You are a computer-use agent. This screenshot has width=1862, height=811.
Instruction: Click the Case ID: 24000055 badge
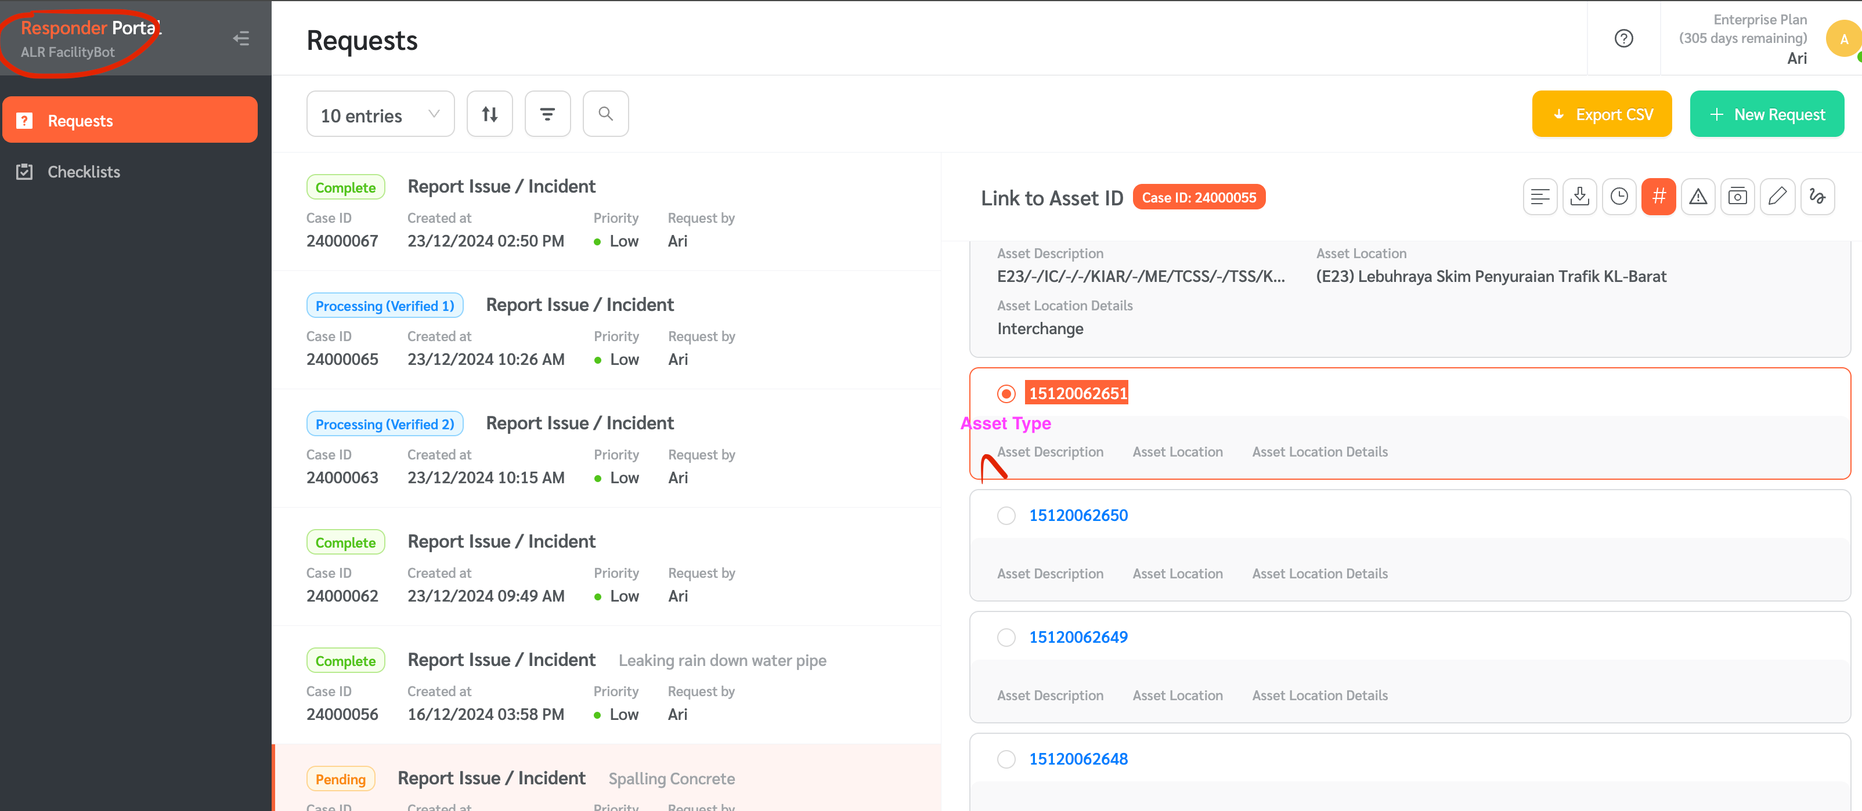[1199, 198]
